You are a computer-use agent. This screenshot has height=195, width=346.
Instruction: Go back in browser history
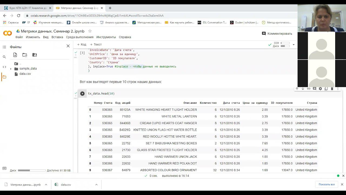pos(5,16)
